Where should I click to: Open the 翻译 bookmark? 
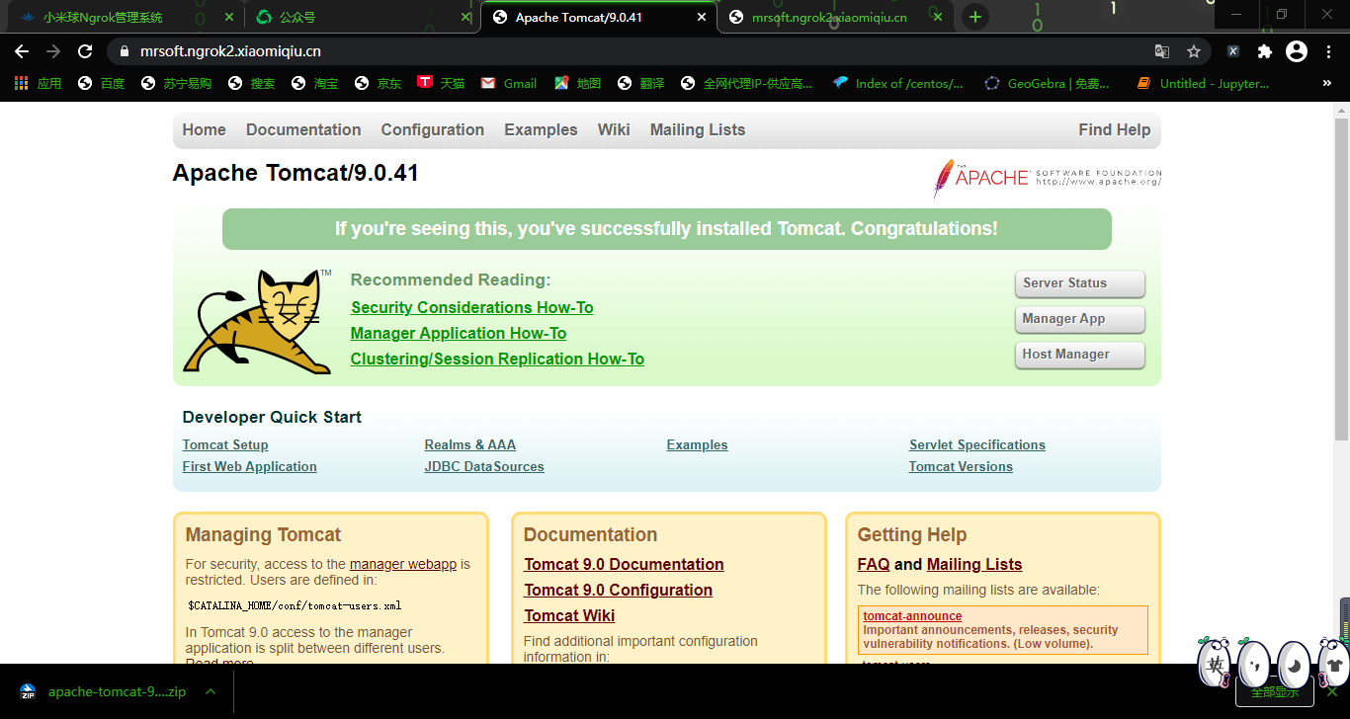[x=640, y=84]
